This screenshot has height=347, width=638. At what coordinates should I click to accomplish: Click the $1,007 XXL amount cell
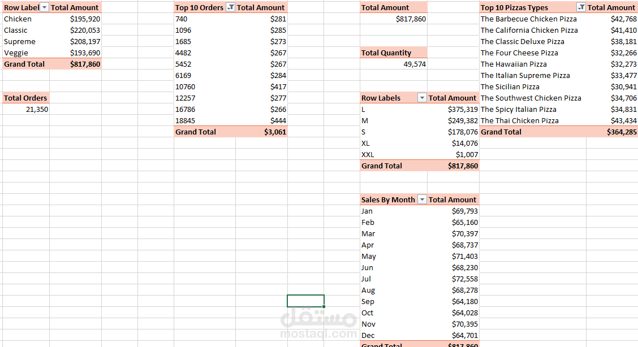click(x=453, y=154)
